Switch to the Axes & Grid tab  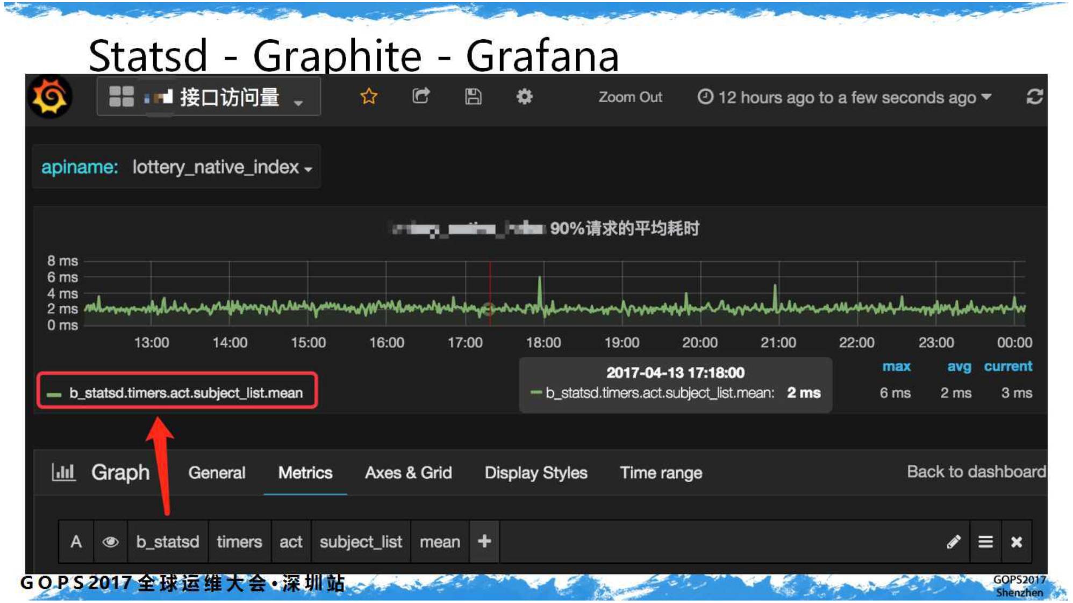(408, 472)
